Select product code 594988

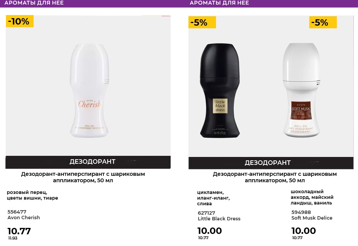(301, 212)
